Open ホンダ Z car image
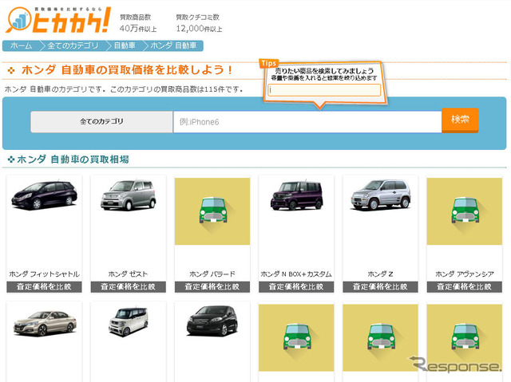511x382 pixels. click(x=381, y=195)
